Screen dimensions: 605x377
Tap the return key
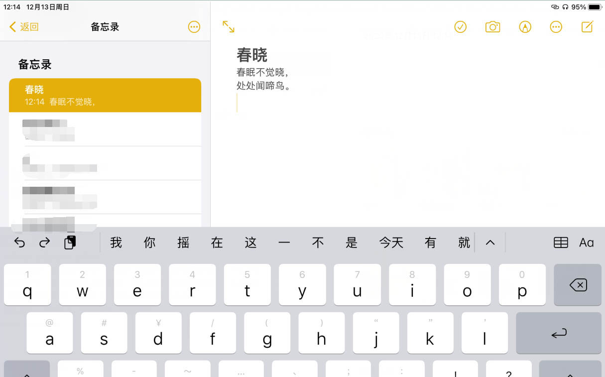point(559,333)
